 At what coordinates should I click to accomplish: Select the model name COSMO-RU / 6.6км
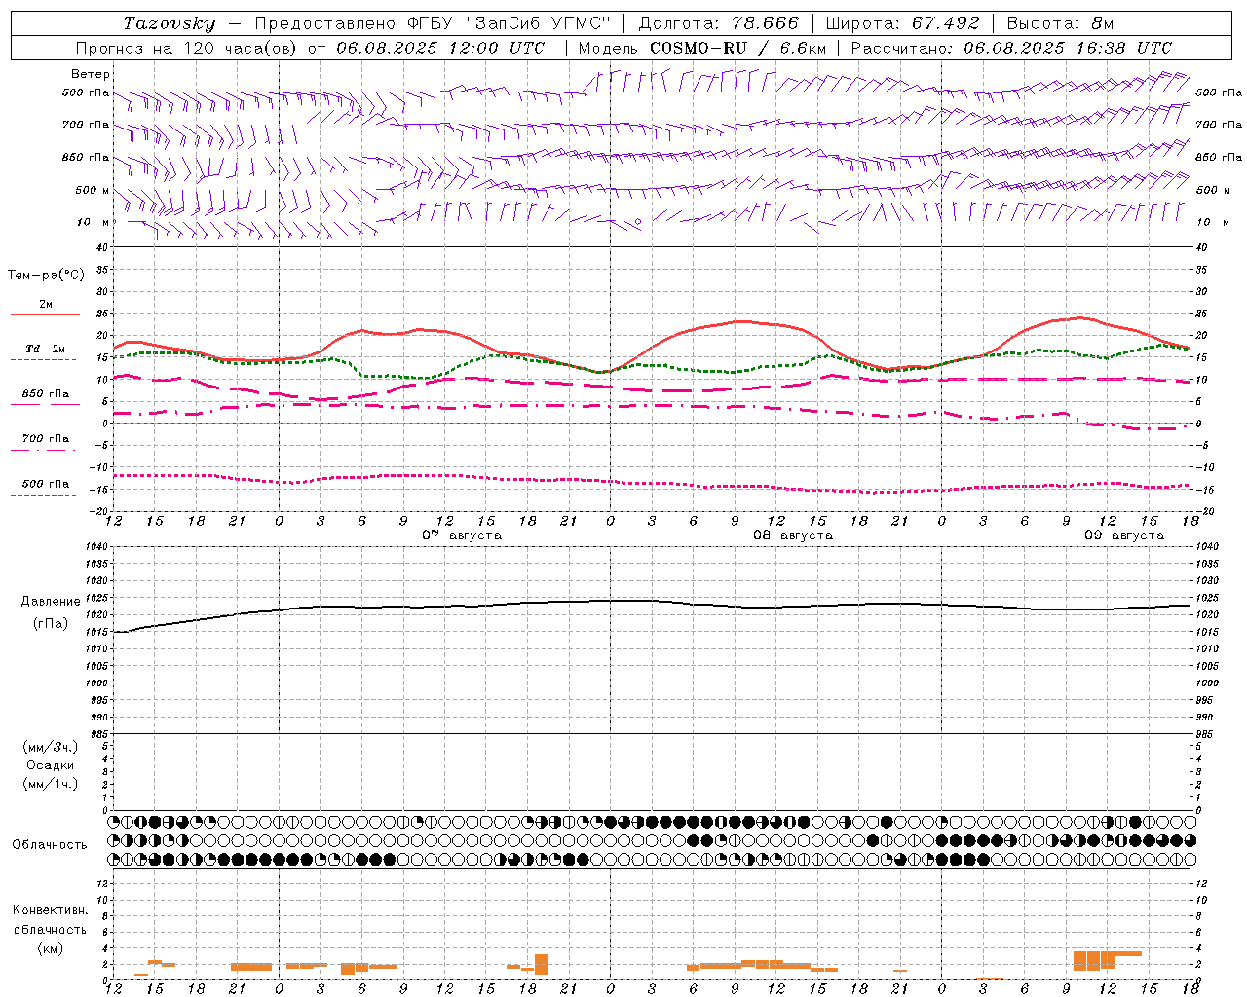pos(737,48)
